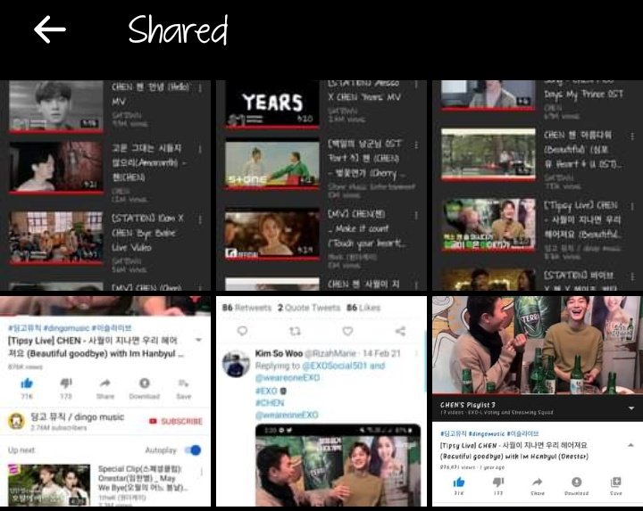
Task: Retweet using the retweet icon
Action: (295, 331)
